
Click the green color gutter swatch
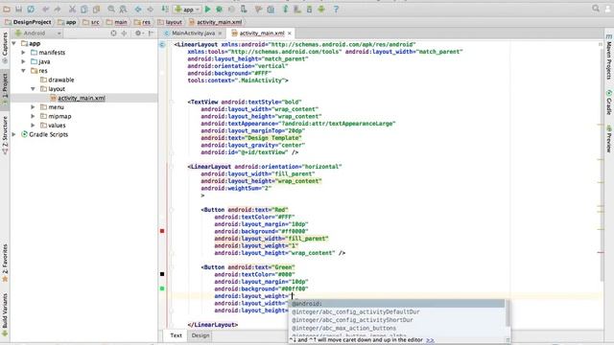162,288
